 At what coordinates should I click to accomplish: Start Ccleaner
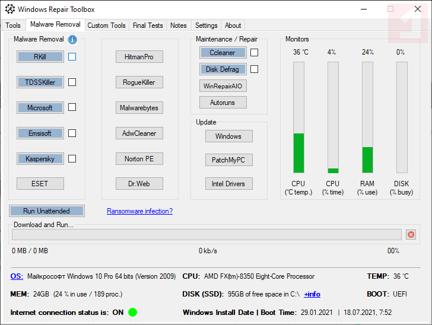(223, 53)
